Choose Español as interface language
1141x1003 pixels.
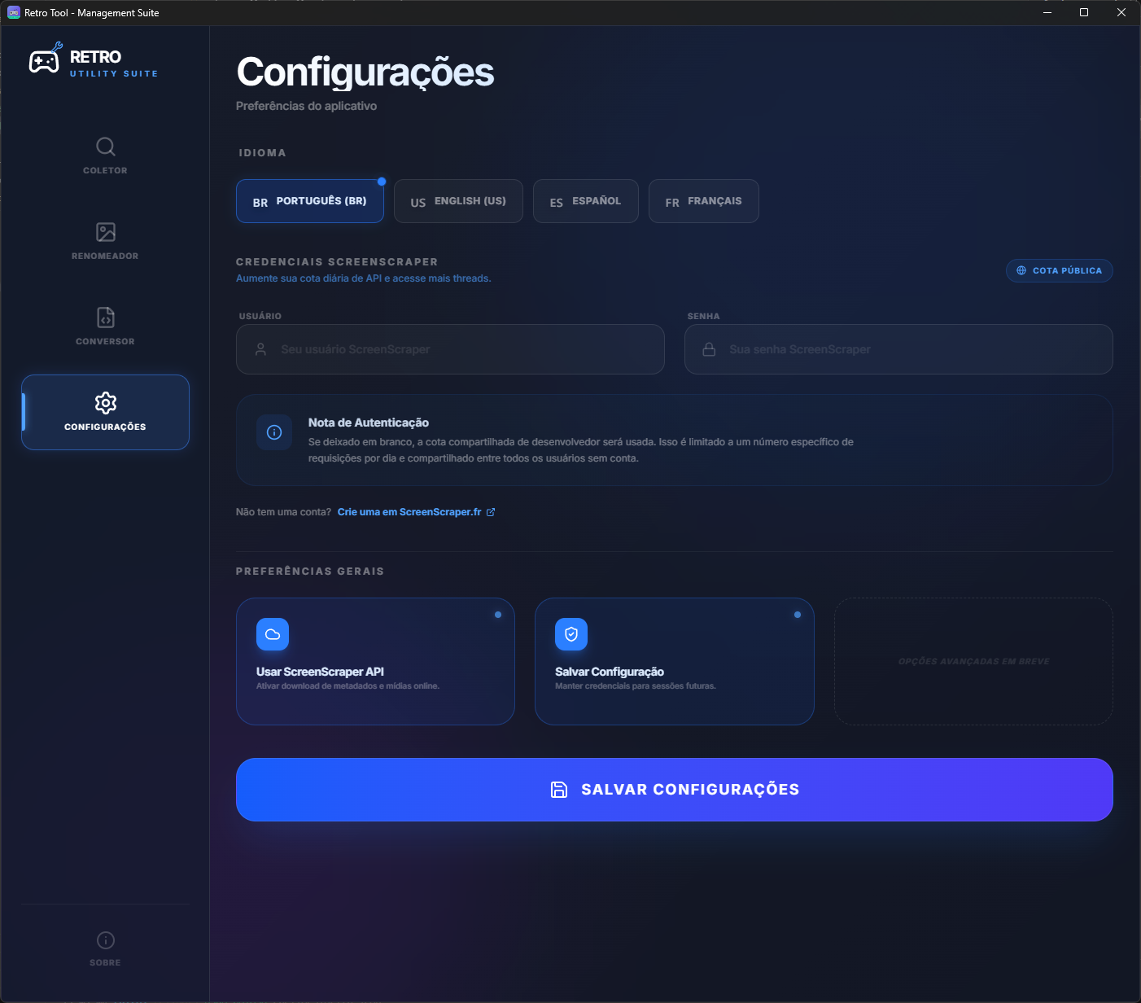pyautogui.click(x=585, y=201)
